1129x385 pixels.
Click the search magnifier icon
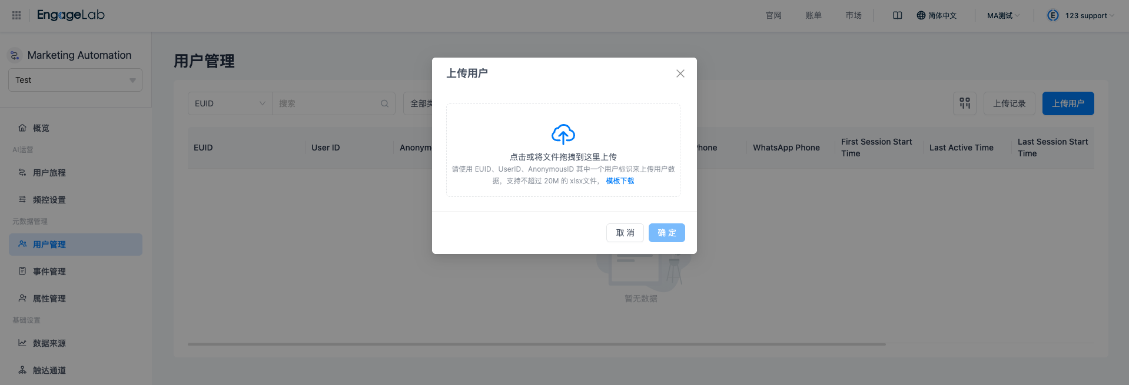click(x=384, y=103)
